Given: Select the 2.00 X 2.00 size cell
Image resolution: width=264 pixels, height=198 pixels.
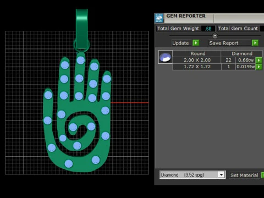Looking at the screenshot, I should click(197, 60).
